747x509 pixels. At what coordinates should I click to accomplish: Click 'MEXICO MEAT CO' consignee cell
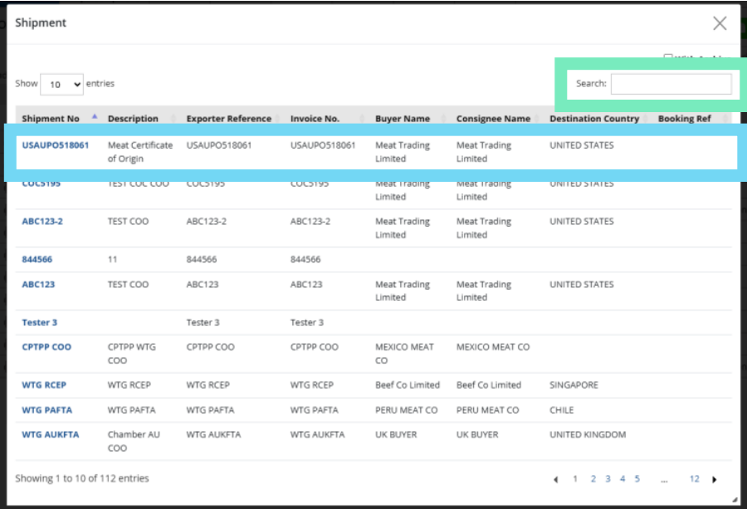coord(492,347)
